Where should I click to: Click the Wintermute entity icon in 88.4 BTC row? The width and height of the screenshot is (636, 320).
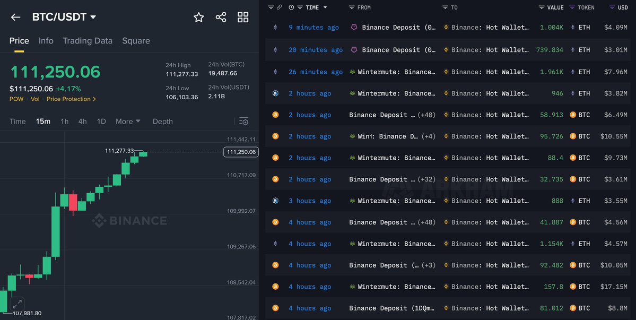pyautogui.click(x=352, y=158)
